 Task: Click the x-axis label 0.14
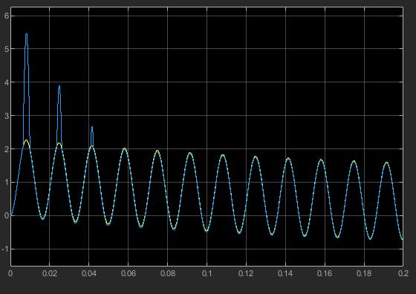(285, 274)
